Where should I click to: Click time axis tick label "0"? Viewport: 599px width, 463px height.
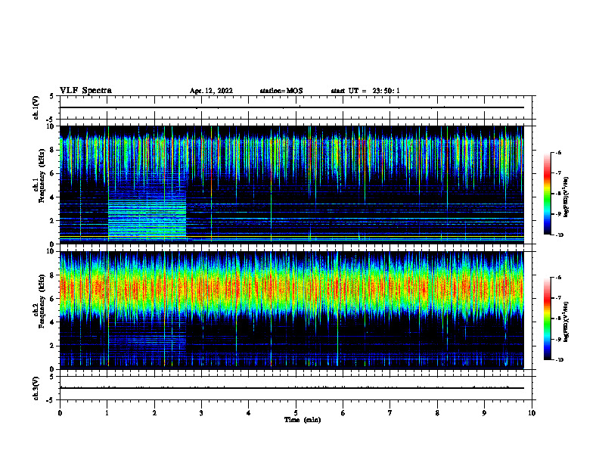coord(60,413)
